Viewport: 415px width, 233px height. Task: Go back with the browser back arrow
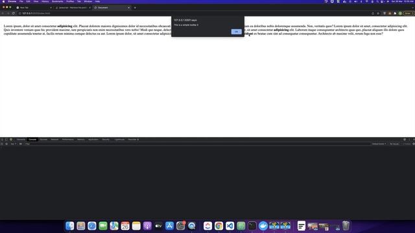3,13
